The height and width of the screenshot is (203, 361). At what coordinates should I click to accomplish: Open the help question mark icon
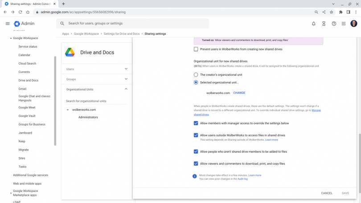pyautogui.click(x=334, y=24)
